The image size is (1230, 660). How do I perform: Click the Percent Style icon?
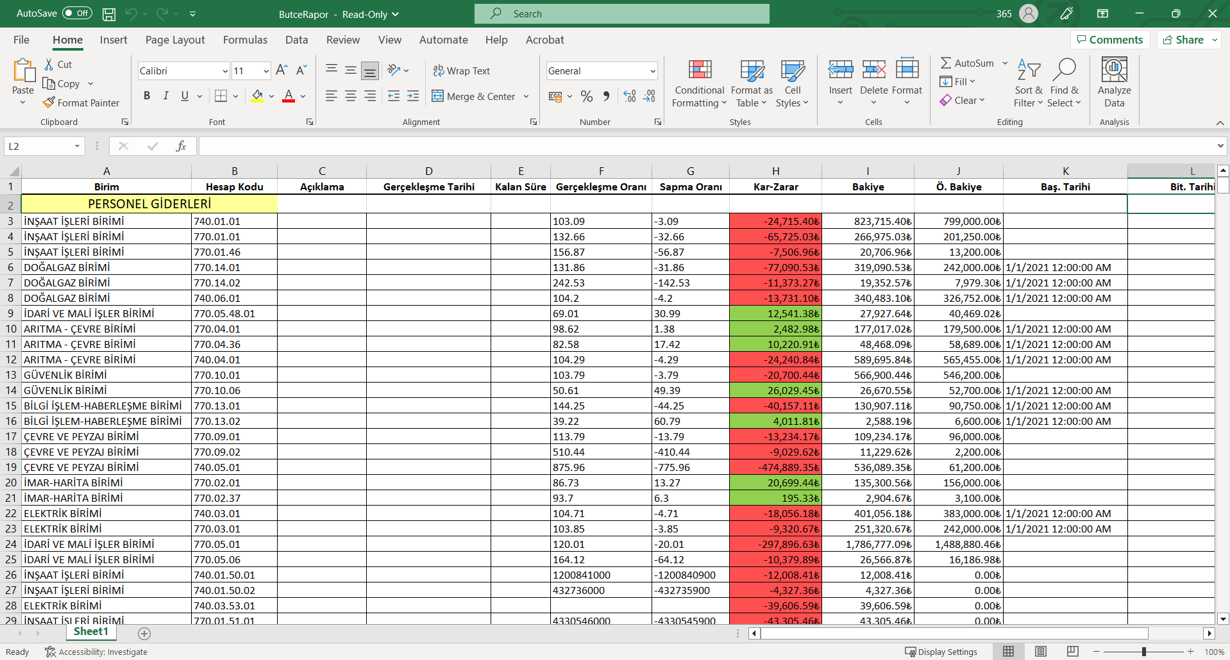click(x=586, y=96)
